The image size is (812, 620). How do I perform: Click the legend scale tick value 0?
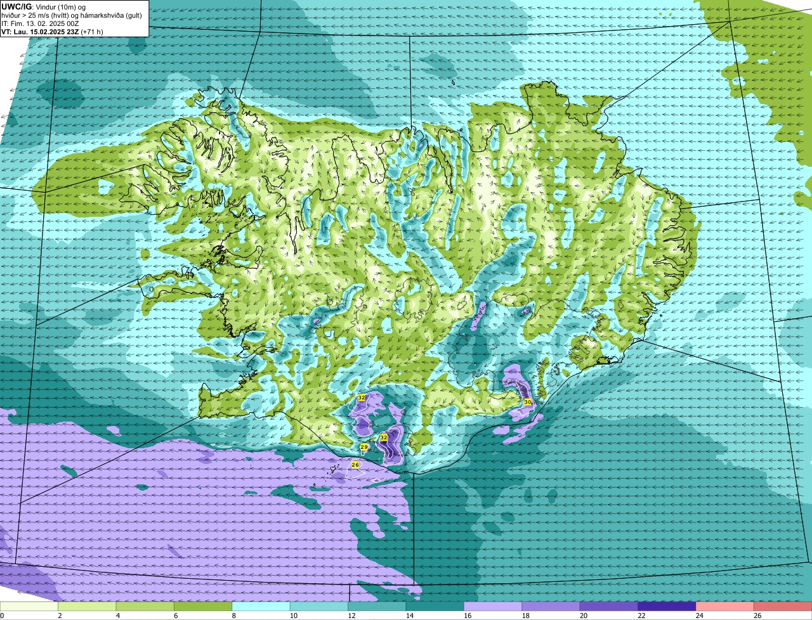tap(2, 616)
